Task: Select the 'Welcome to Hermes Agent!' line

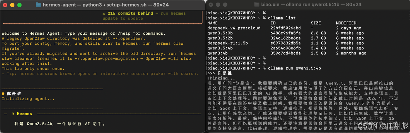Action: [x=84, y=33]
